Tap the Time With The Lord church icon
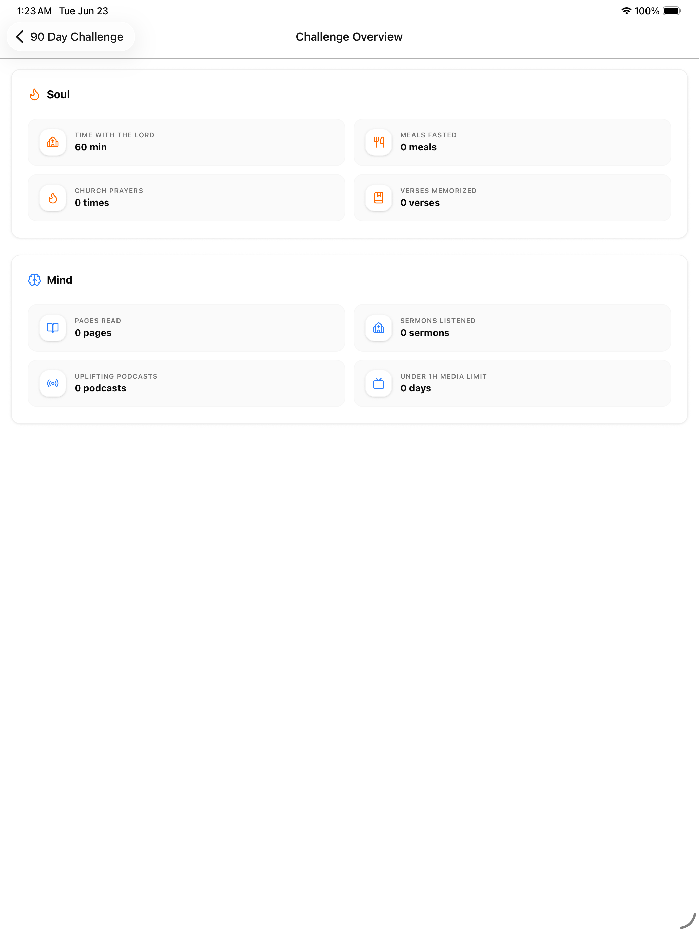The width and height of the screenshot is (699, 932). tap(53, 143)
